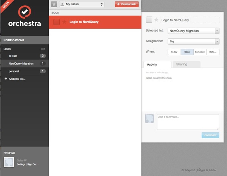227x176 pixels.
Task: Click the Gabe created this task entry
Action: point(159,78)
